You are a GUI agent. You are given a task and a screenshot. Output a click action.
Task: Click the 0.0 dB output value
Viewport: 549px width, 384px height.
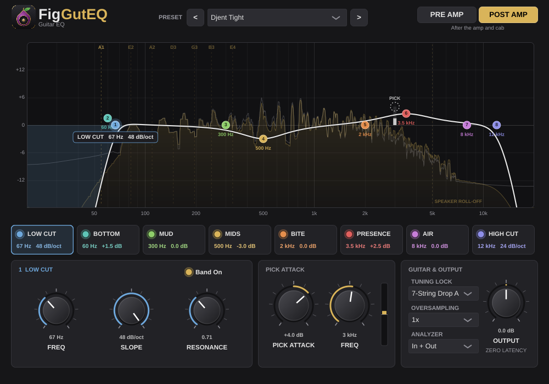tap(506, 331)
